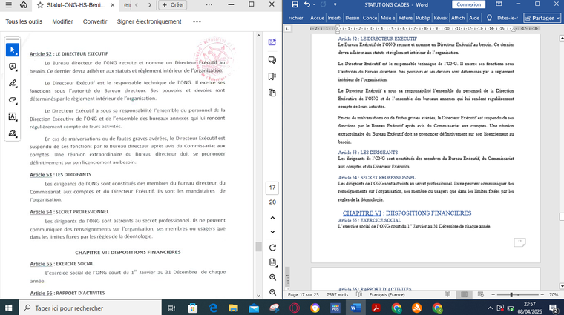The height and width of the screenshot is (315, 564).
Task: Click the 7597 mots word count
Action: point(338,294)
